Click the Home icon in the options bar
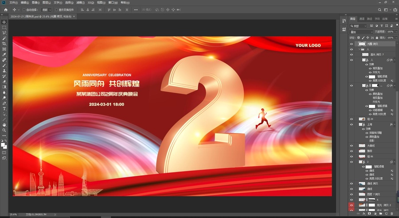399x218 pixels. click(6, 10)
